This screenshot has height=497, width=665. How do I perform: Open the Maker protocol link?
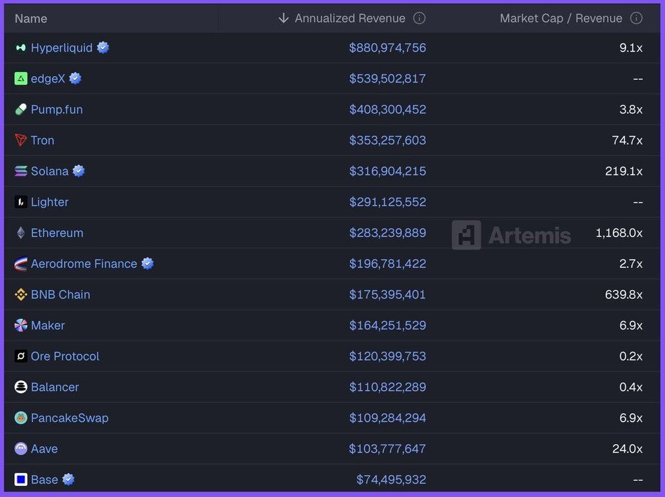(48, 326)
